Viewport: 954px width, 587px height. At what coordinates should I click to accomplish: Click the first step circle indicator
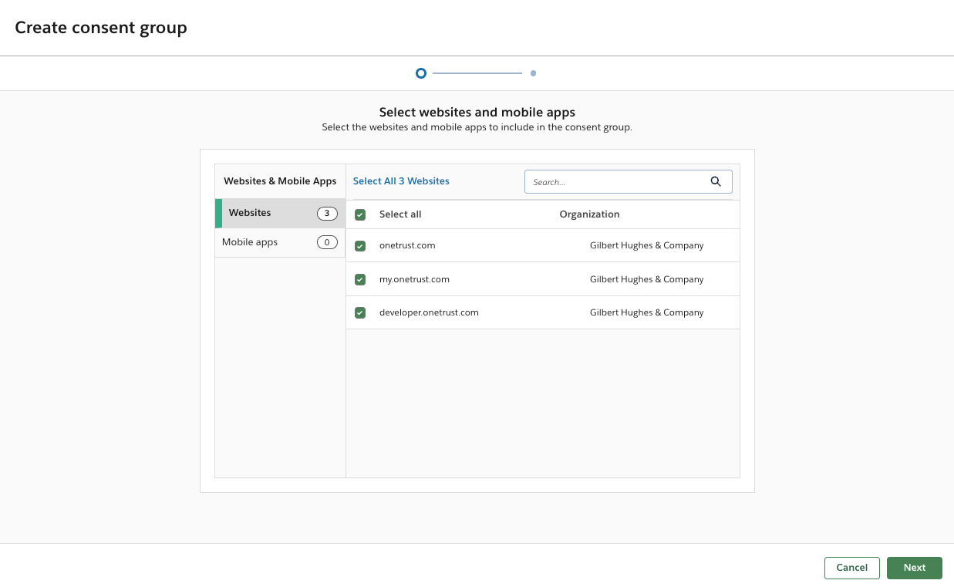point(421,73)
